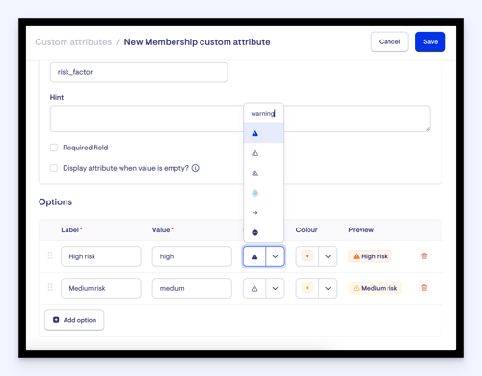482x376 pixels.
Task: Click the icon search box containing warning
Action: click(263, 113)
